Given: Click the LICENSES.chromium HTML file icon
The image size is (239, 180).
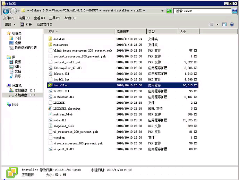Looking at the screenshot, I should pyautogui.click(x=50, y=108).
